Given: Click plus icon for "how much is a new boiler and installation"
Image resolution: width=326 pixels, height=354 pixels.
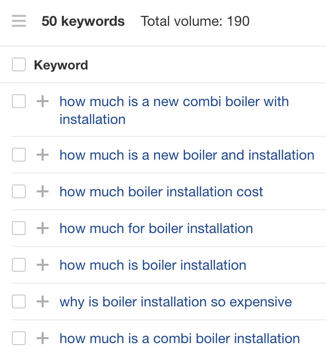Looking at the screenshot, I should tap(43, 155).
